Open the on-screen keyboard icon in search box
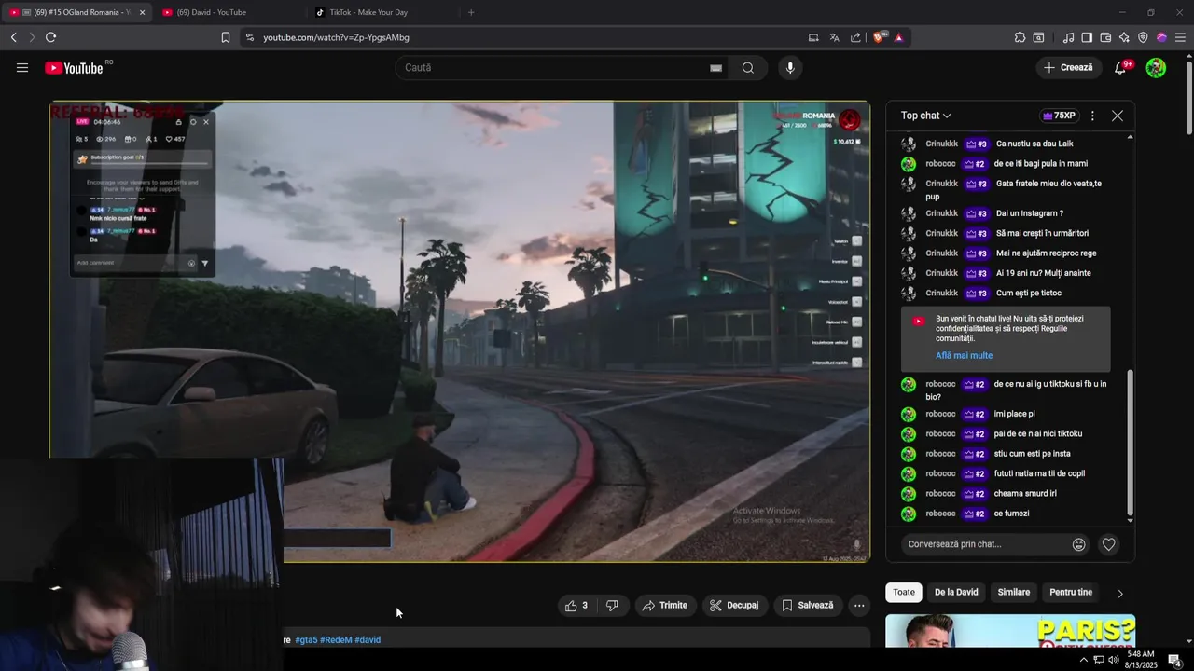This screenshot has width=1194, height=671. 715,68
